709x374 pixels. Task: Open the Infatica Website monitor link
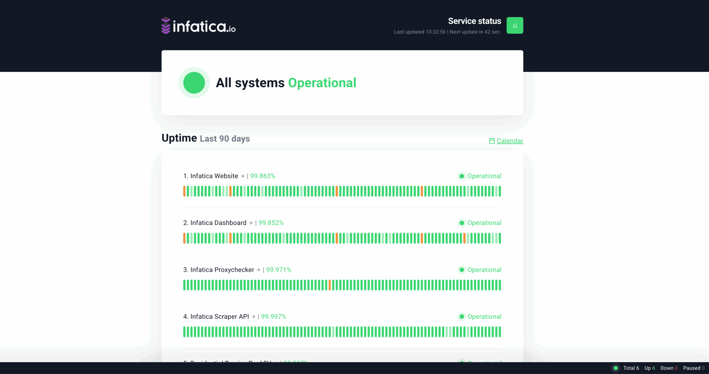[214, 176]
